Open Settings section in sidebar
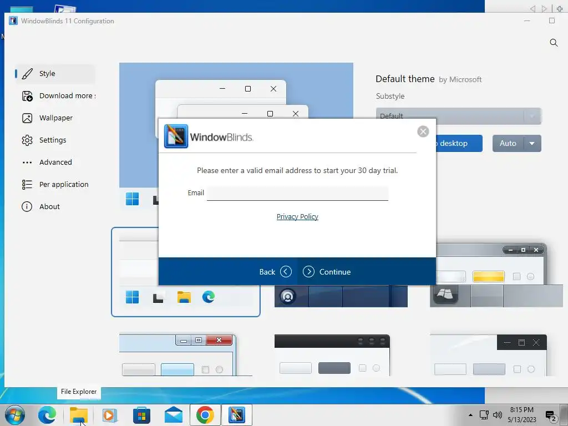568x426 pixels. coord(55,140)
